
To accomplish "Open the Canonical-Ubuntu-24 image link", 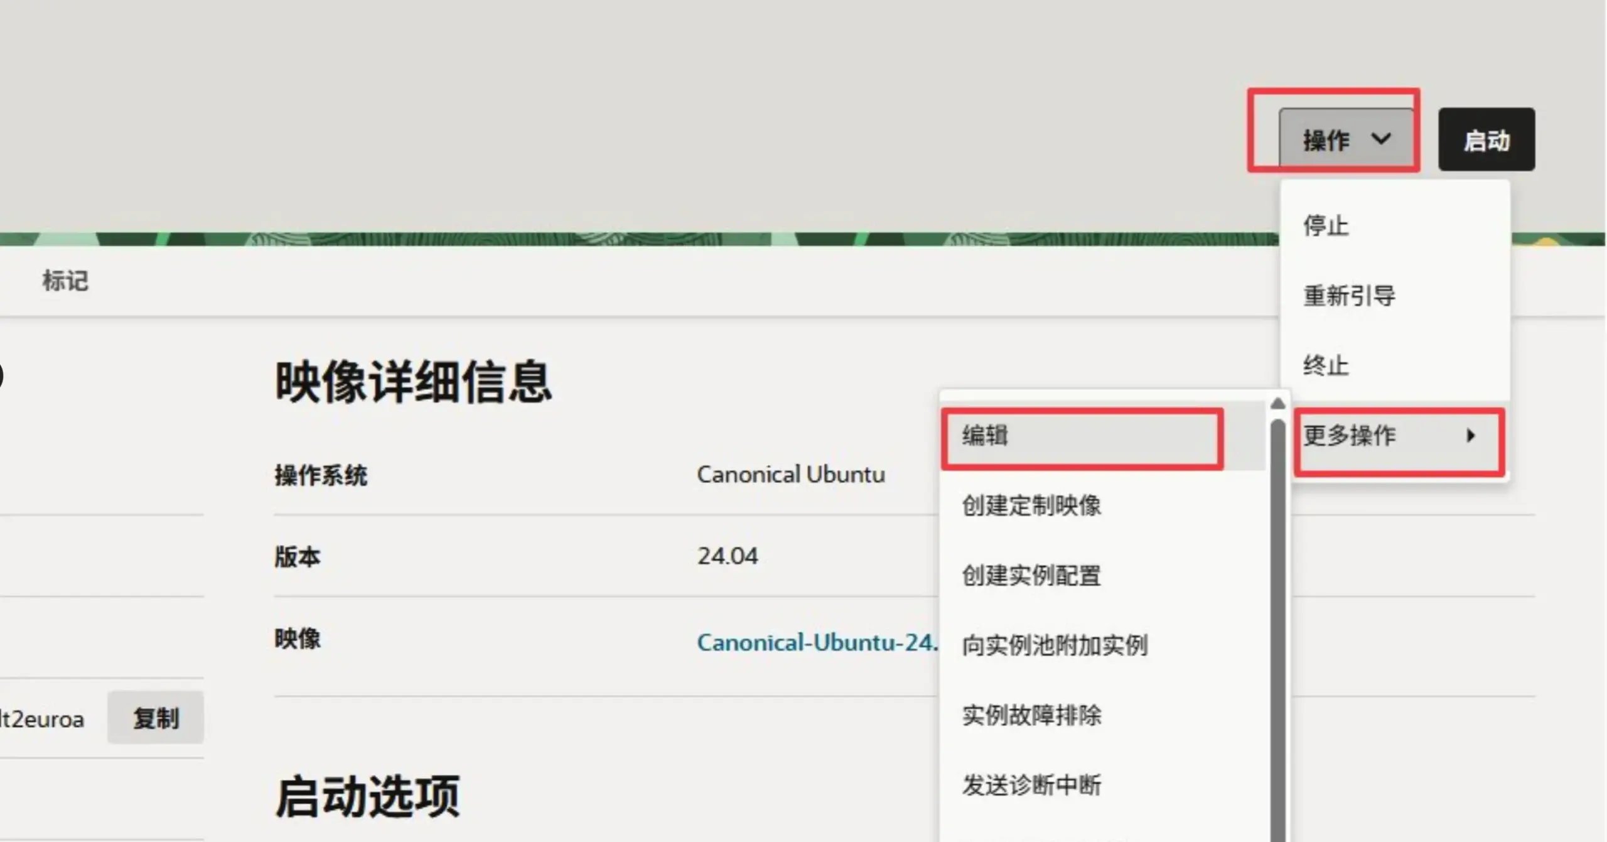I will point(817,642).
